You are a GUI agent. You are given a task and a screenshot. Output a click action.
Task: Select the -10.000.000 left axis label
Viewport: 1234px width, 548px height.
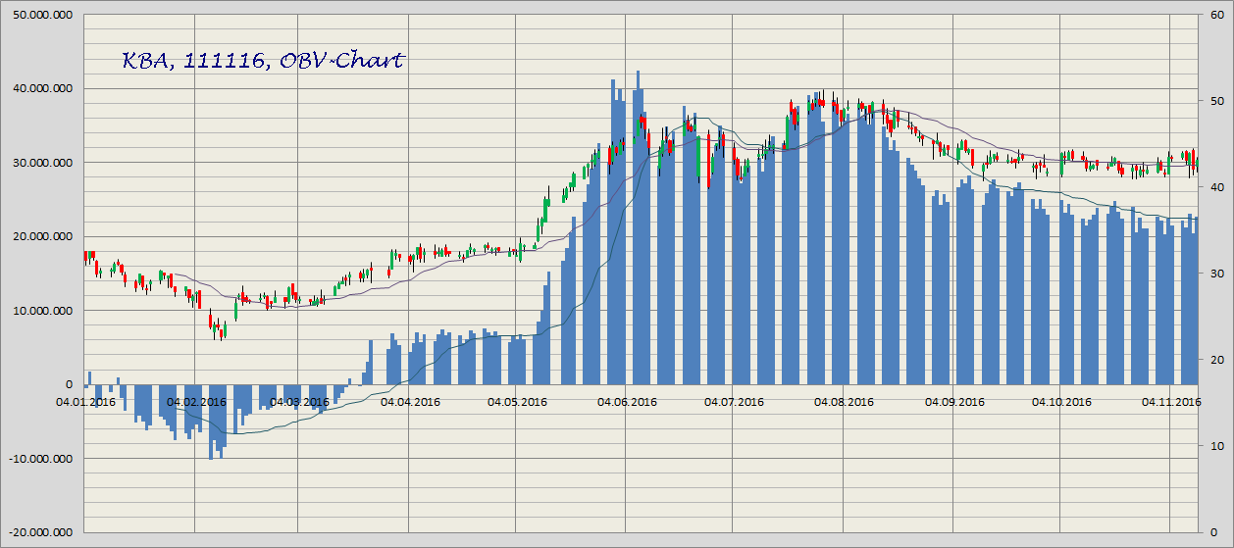point(40,458)
